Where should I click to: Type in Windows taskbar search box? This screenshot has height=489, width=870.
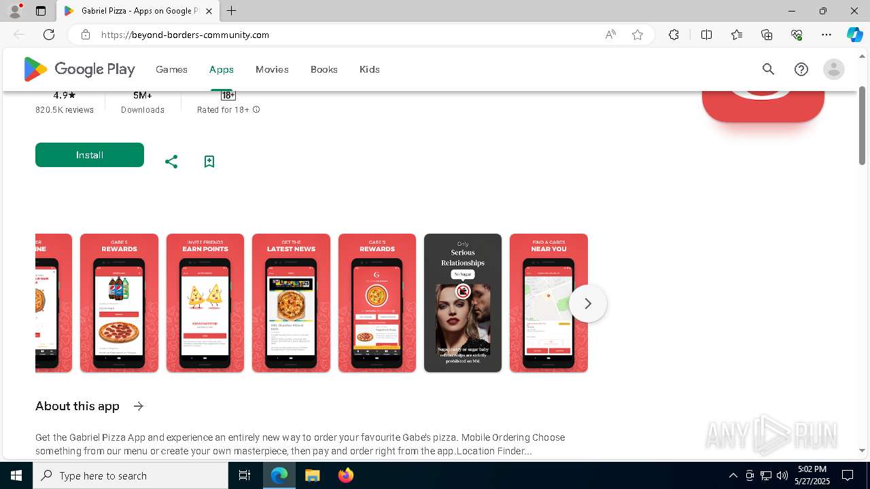[x=130, y=475]
